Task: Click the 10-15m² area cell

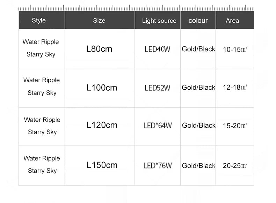Action: (235, 49)
